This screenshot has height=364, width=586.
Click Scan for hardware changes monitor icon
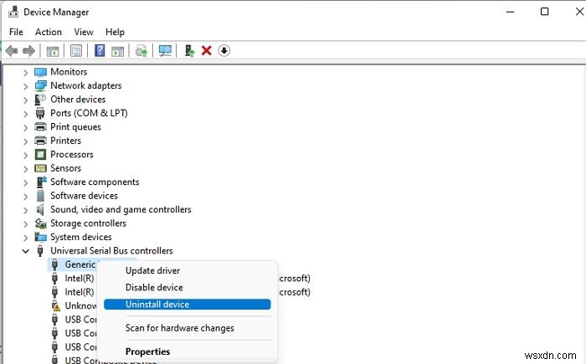[165, 50]
